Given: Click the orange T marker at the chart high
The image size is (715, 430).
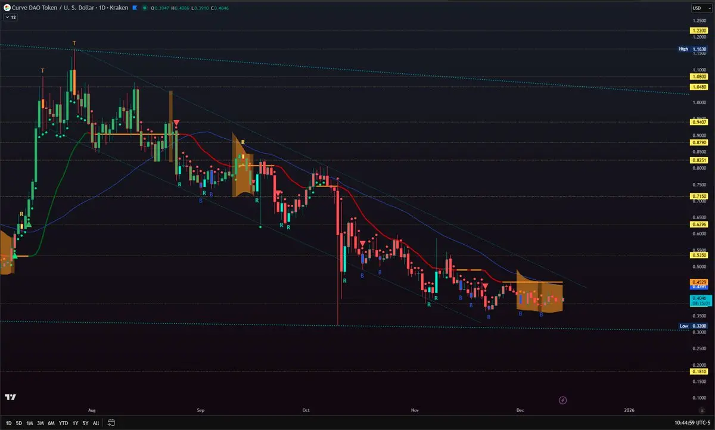Looking at the screenshot, I should (x=74, y=43).
